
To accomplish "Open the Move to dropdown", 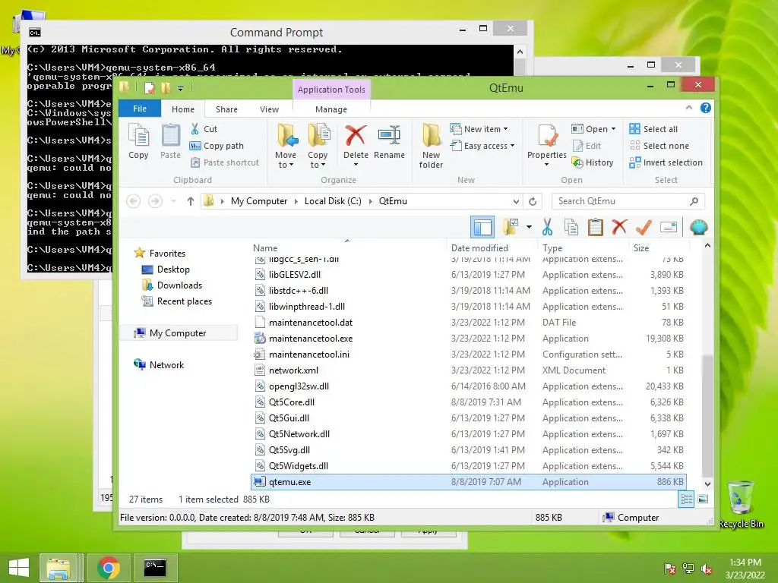I will click(x=286, y=147).
